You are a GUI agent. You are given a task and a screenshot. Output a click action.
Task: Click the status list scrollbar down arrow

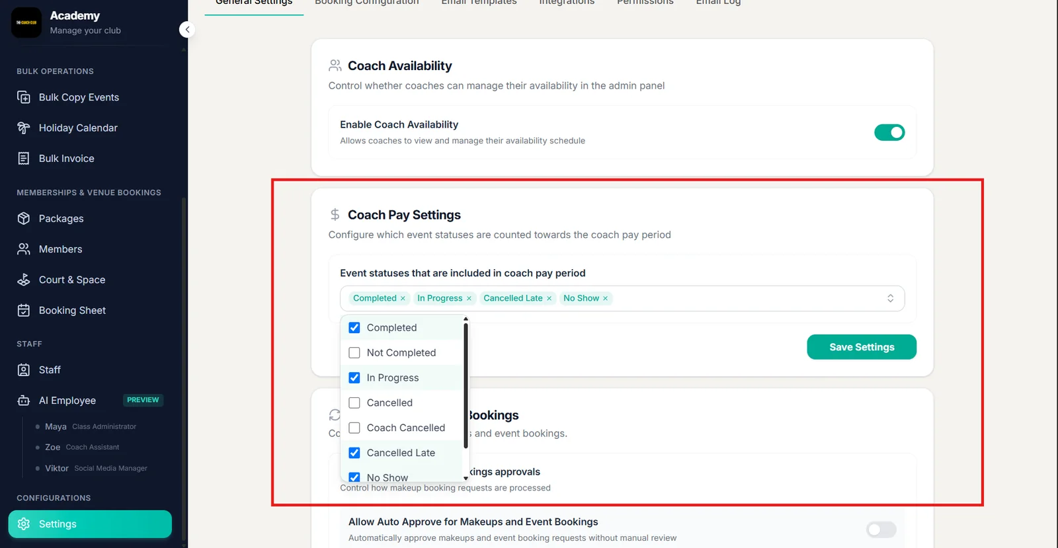point(466,479)
